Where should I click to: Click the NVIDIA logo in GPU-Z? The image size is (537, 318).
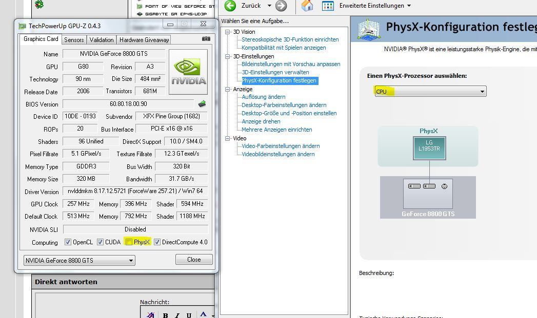[x=188, y=72]
